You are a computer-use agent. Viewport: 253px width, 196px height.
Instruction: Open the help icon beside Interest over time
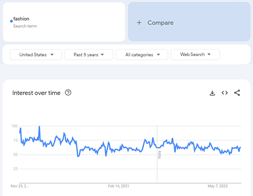point(68,93)
